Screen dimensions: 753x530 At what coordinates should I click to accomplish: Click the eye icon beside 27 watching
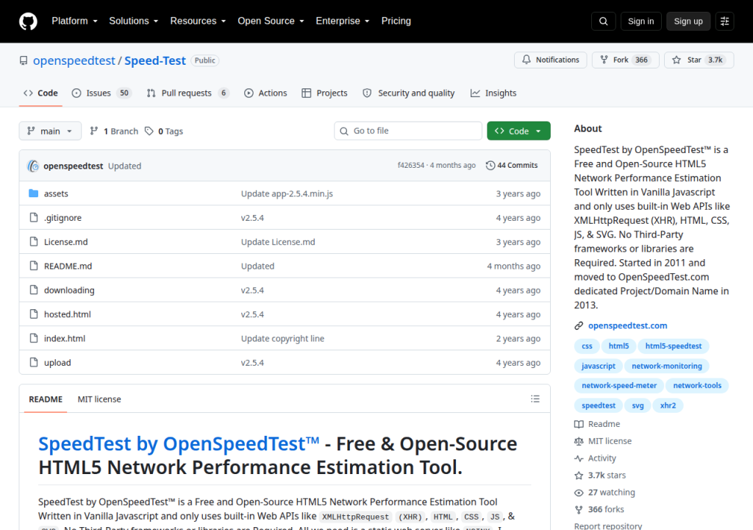click(x=579, y=492)
